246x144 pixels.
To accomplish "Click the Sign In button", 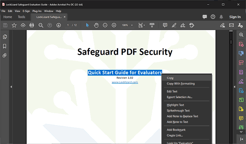I will [235, 17].
